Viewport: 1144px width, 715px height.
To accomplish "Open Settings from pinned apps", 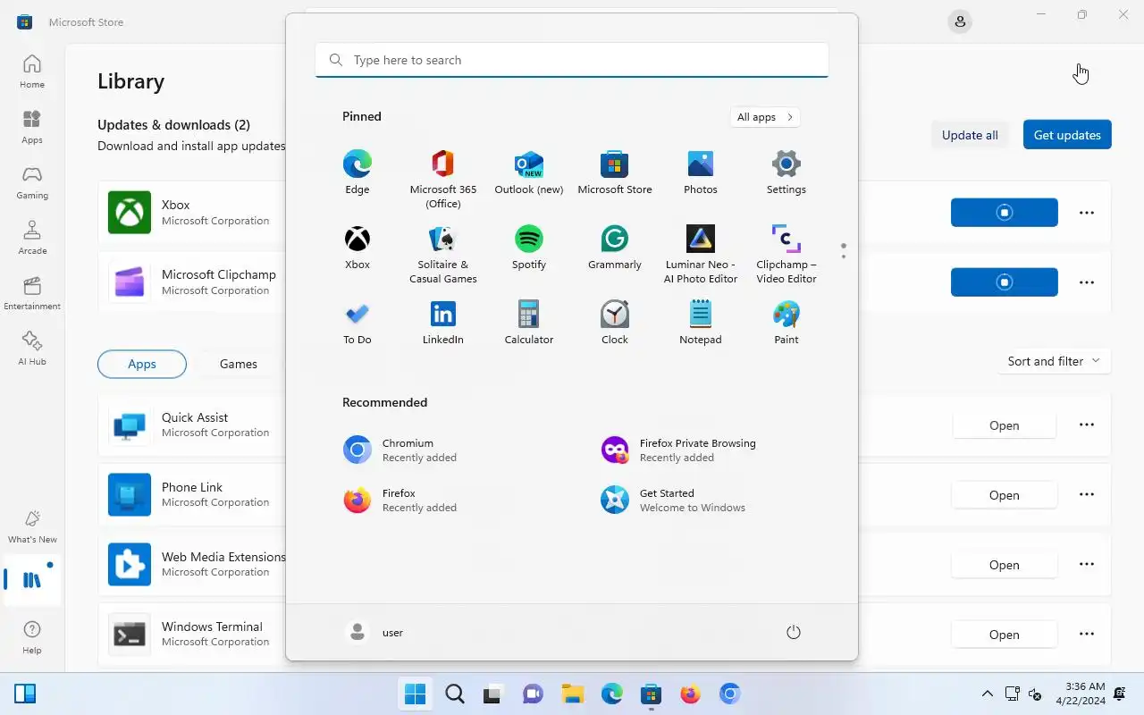I will point(786,172).
